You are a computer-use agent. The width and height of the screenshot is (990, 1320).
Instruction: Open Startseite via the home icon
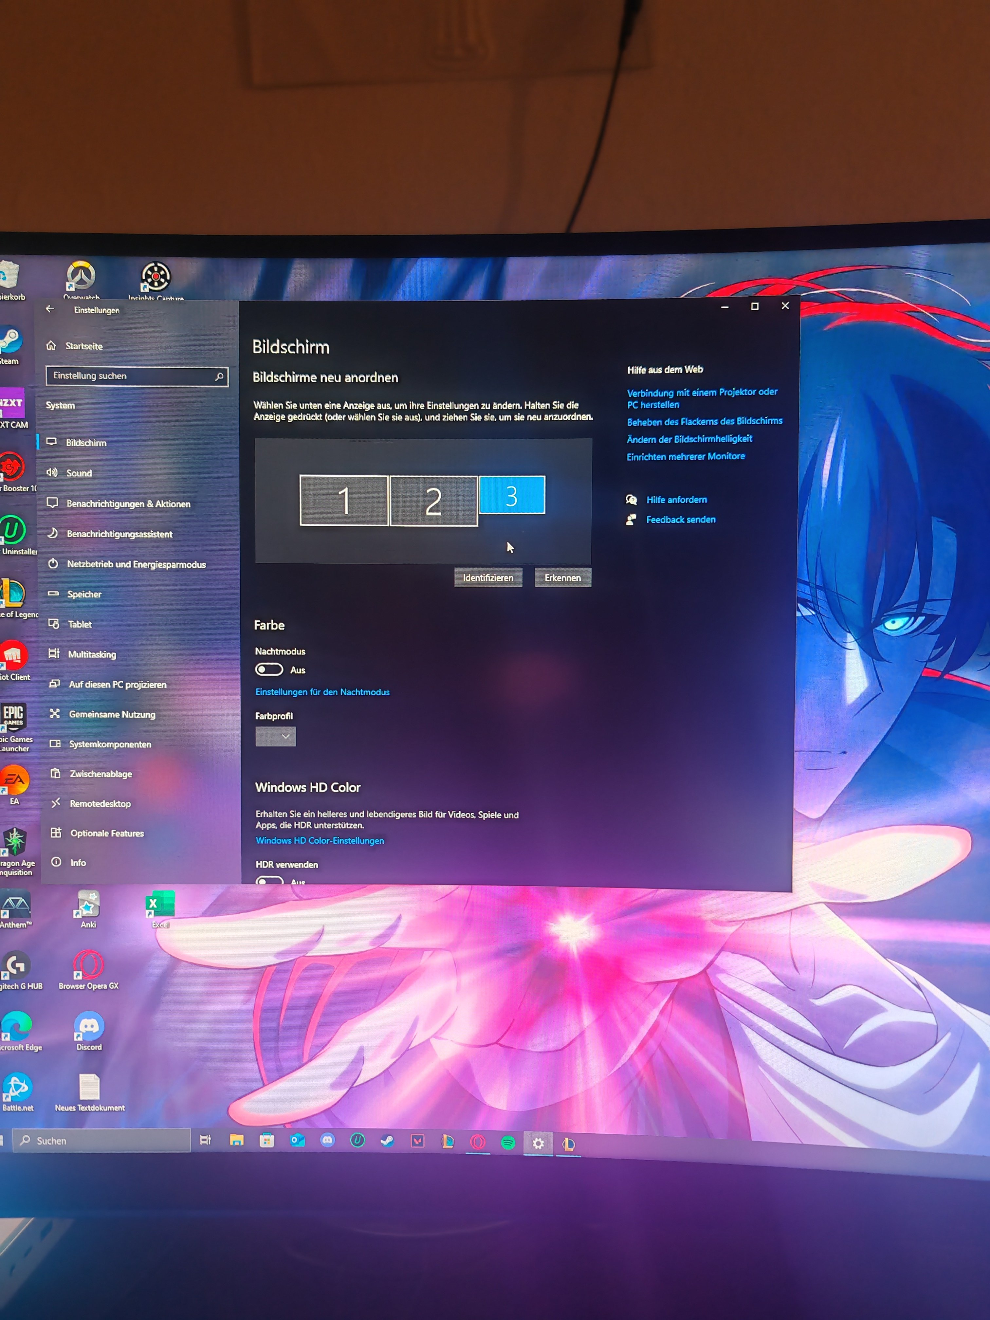pyautogui.click(x=51, y=345)
